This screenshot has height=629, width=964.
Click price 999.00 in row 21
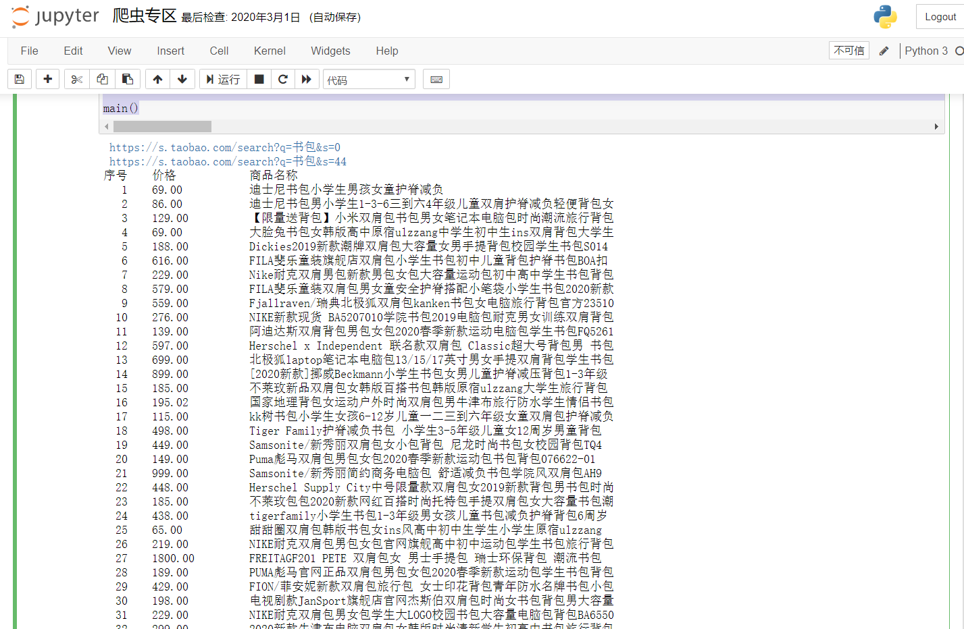click(170, 473)
